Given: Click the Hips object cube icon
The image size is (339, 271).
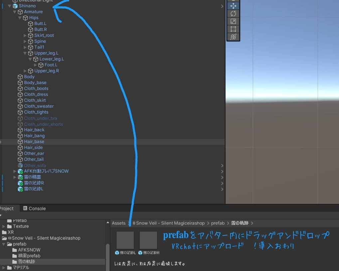Looking at the screenshot, I should point(26,18).
